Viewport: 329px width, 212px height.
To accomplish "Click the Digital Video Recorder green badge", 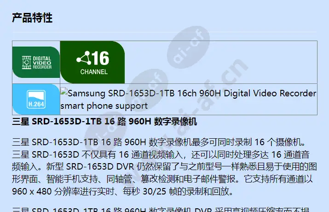I will coord(36,62).
